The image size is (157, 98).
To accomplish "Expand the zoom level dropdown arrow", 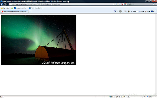I will click(x=154, y=97).
